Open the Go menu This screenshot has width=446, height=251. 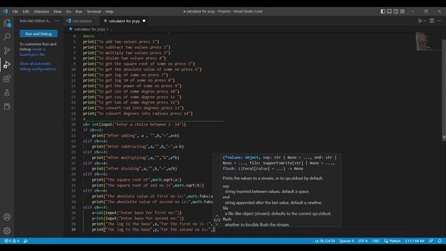pos(68,11)
